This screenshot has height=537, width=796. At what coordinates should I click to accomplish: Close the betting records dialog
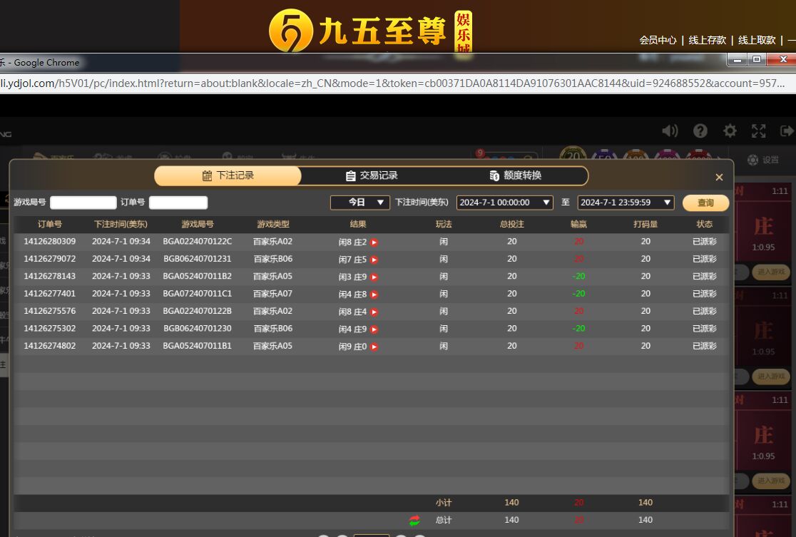tap(719, 177)
